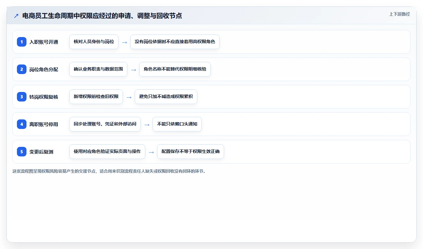Open the 避免只加不减造成权限累积 node

(x=166, y=97)
